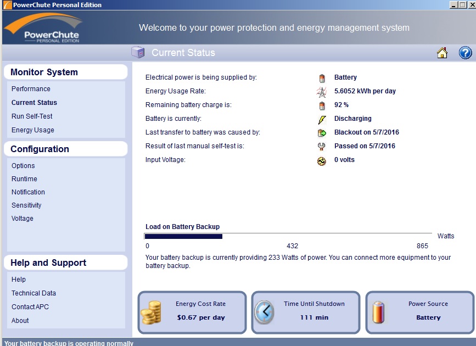Click the Energy Usage Rate pylon icon

tap(322, 92)
